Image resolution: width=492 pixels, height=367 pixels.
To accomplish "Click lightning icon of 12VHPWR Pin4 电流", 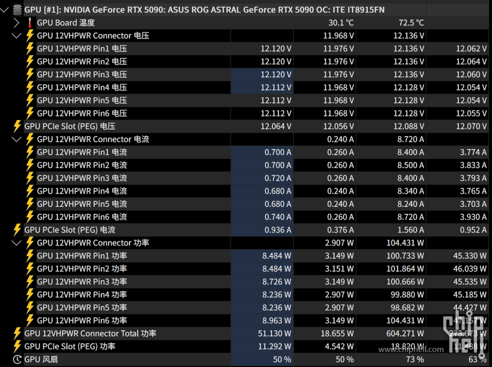I will [30, 191].
